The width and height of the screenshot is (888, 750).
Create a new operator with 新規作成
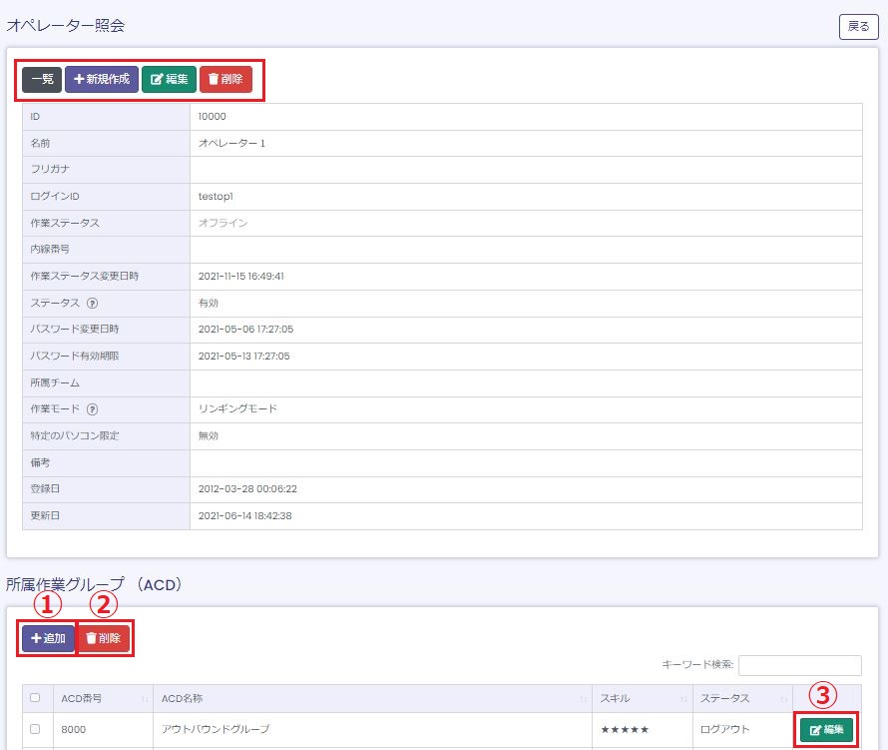pos(102,79)
